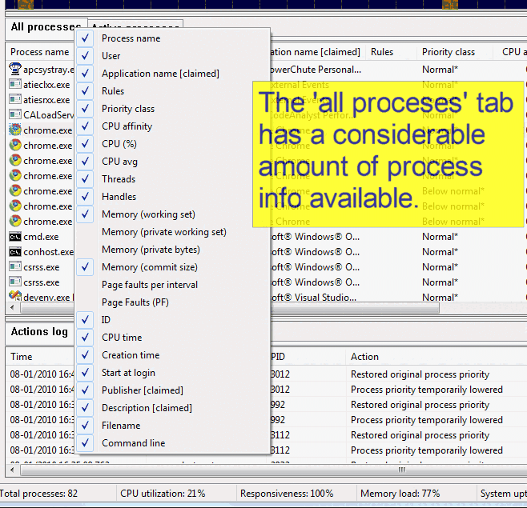The height and width of the screenshot is (508, 527).
Task: Click the conhost.exe console icon
Action: coord(15,252)
